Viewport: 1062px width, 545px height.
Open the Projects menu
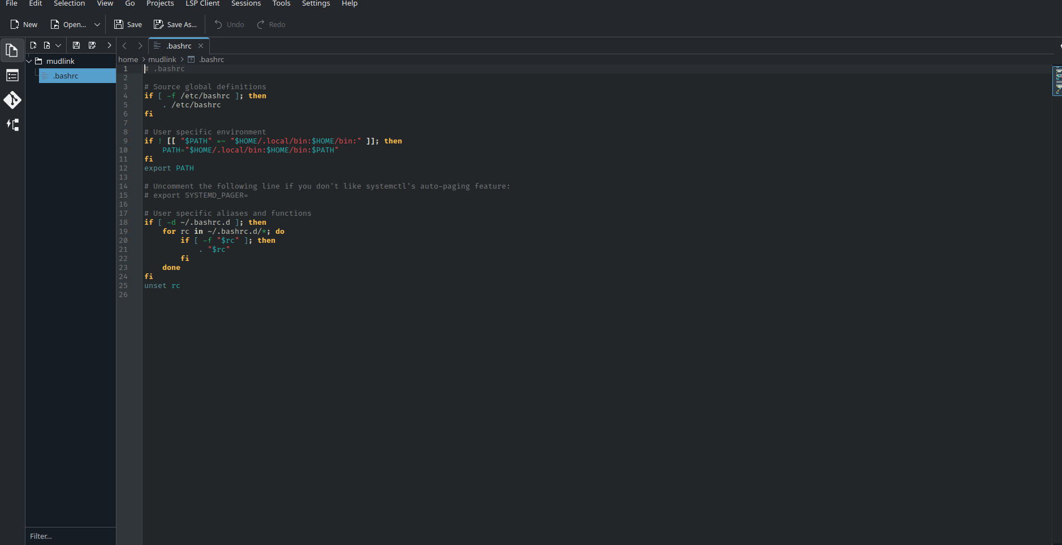[160, 3]
